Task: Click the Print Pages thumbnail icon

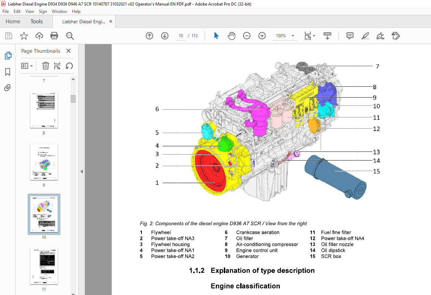Action: [x=57, y=66]
